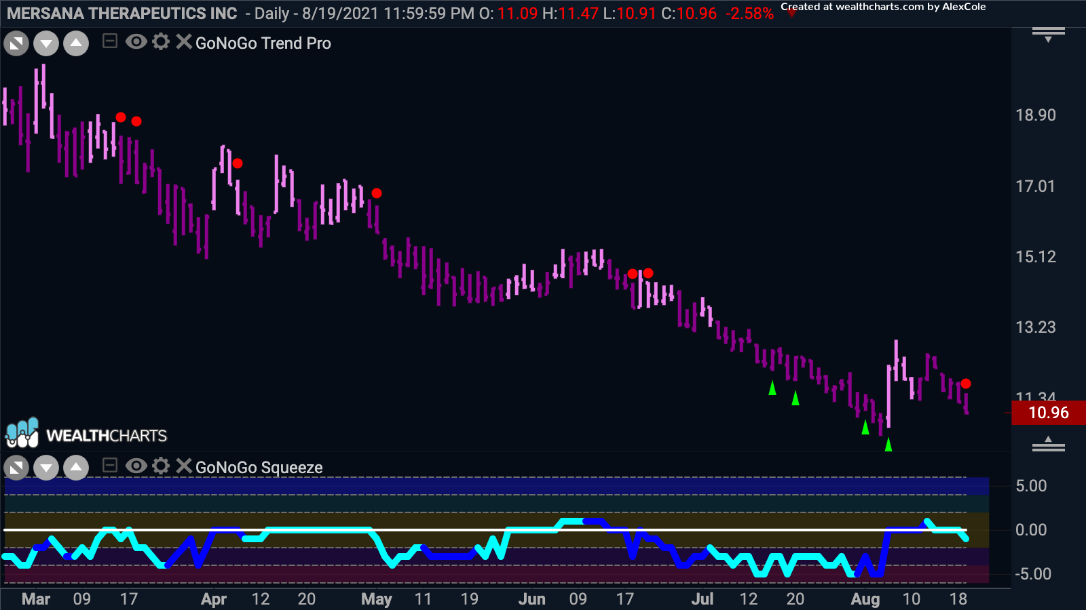Image resolution: width=1086 pixels, height=610 pixels.
Task: Move GoNoGo Squeeze pane down
Action: click(x=46, y=468)
